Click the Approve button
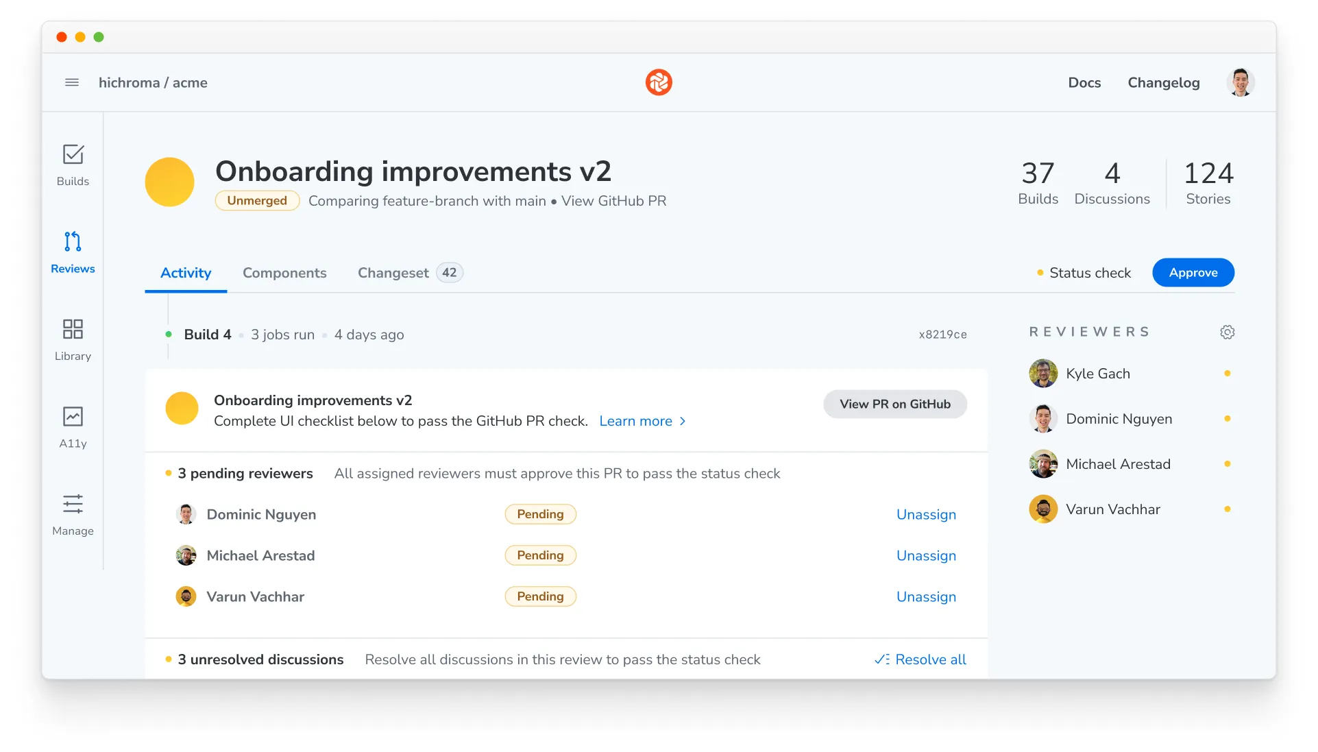Image resolution: width=1318 pixels, height=752 pixels. [x=1193, y=273]
